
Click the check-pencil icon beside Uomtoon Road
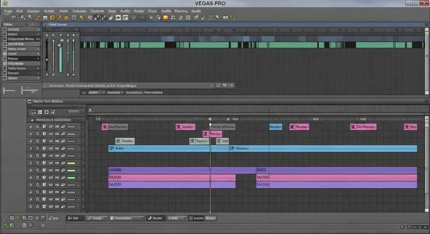(x=45, y=85)
